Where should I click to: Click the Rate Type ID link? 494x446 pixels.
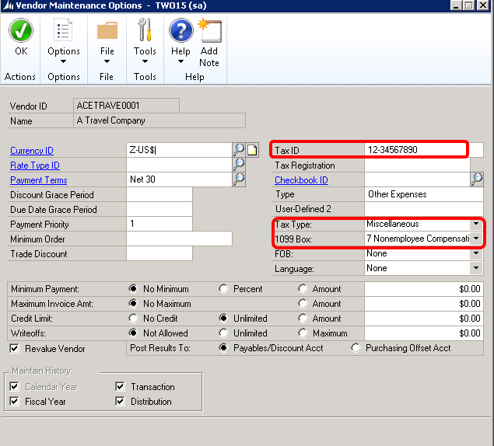pyautogui.click(x=35, y=166)
